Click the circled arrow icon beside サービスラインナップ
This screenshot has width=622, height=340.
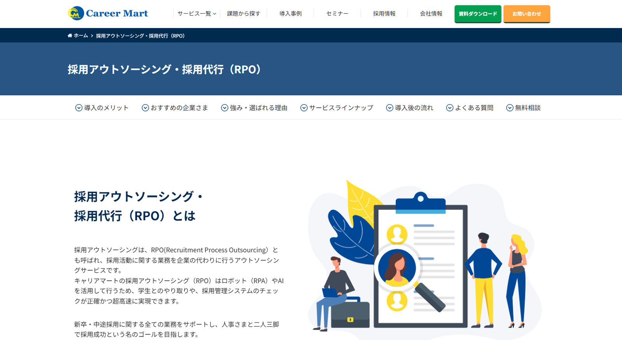click(304, 108)
